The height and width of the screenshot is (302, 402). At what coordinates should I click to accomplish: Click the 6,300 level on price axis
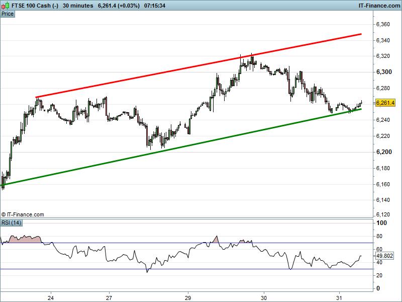point(383,72)
